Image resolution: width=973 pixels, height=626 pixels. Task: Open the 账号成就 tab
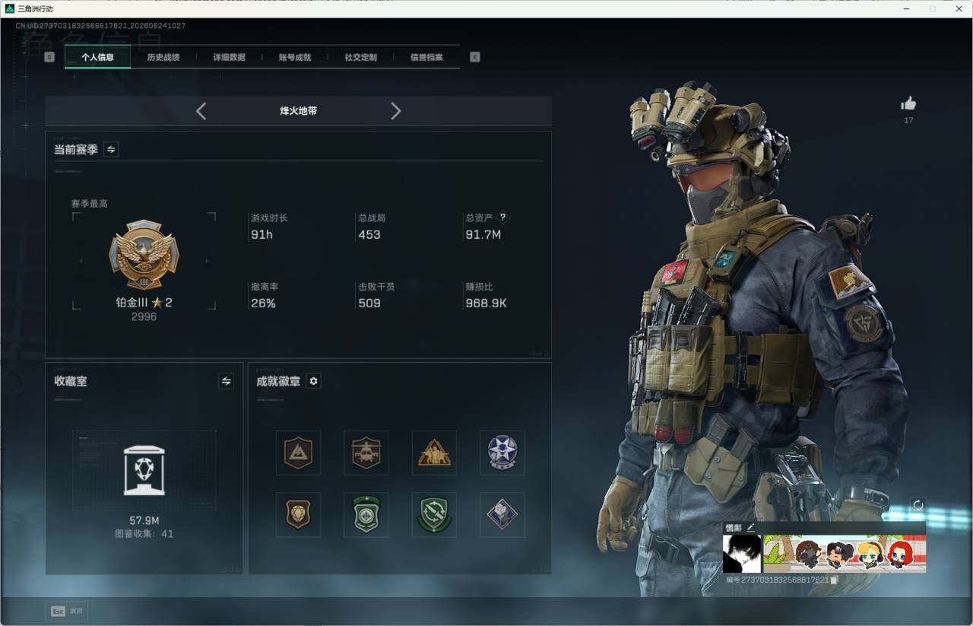(295, 57)
